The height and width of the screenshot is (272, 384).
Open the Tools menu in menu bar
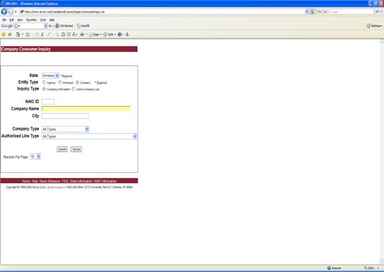pos(43,20)
